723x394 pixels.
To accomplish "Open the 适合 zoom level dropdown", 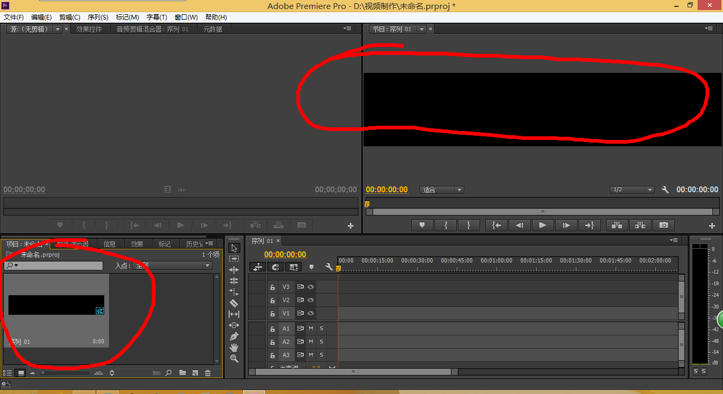I will pos(441,190).
